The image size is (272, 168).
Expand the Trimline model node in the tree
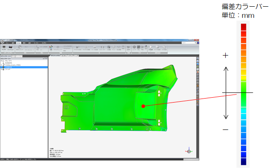pos(1,65)
